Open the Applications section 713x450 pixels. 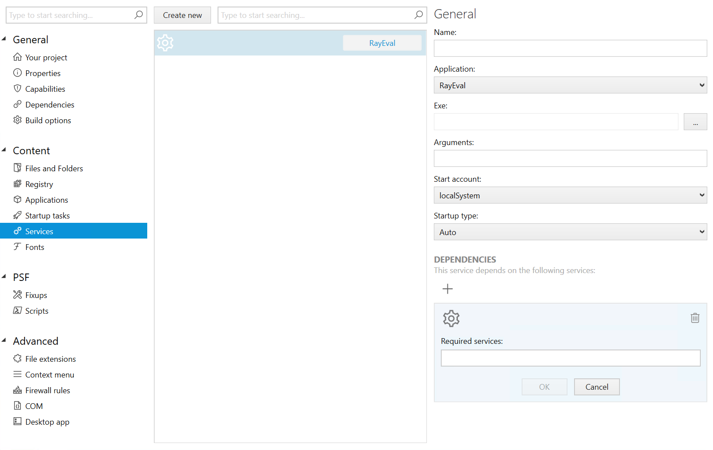(46, 200)
